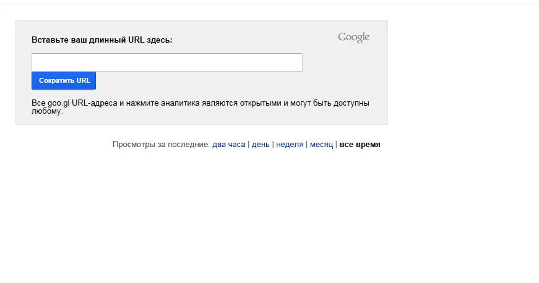The width and height of the screenshot is (539, 283).
Task: Click the long URL input field
Action: [166, 62]
